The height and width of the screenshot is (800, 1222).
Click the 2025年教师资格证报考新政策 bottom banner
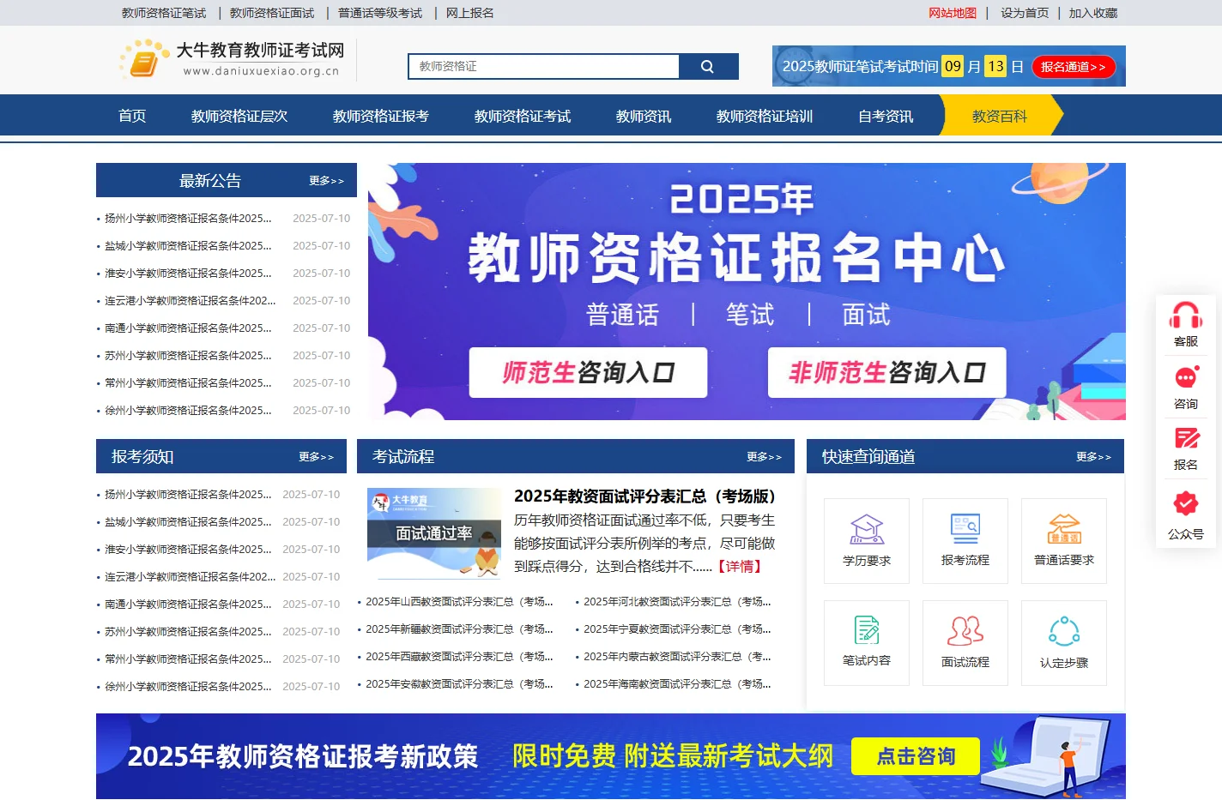tap(611, 756)
